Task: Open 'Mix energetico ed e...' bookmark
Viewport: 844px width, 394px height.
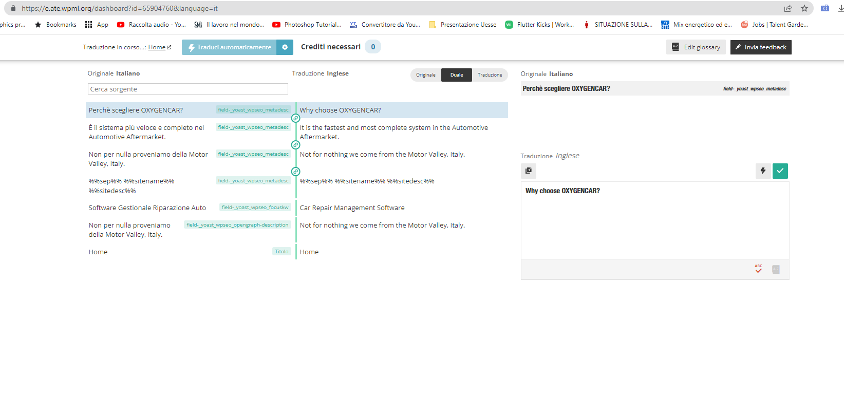Action: (x=697, y=25)
